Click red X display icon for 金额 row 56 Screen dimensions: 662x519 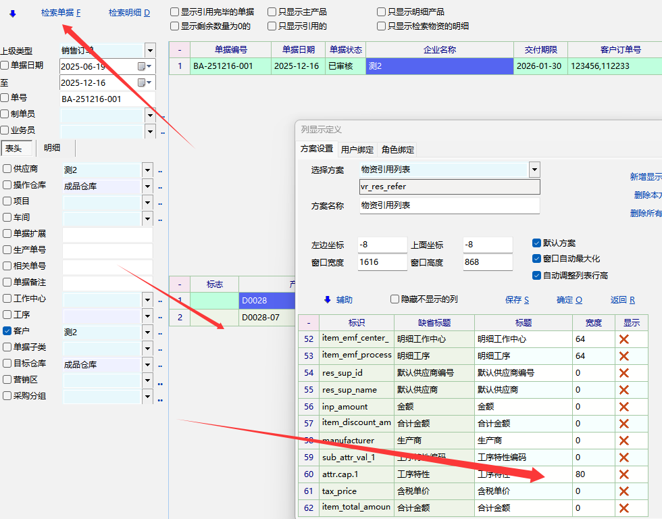tap(623, 407)
